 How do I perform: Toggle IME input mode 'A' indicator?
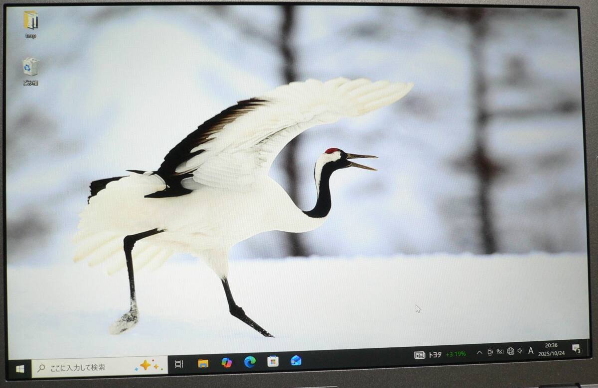(x=531, y=351)
